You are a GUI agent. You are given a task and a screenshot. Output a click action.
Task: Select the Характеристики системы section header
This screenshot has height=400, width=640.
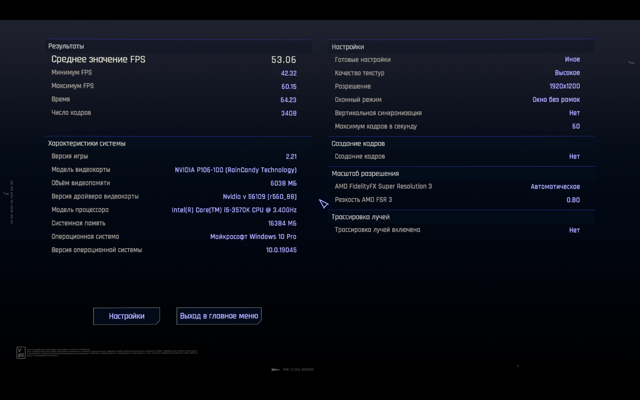coord(87,143)
